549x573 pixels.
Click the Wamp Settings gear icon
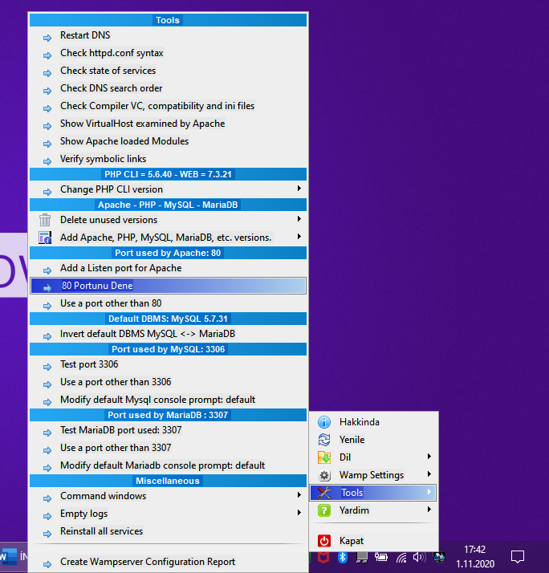323,475
